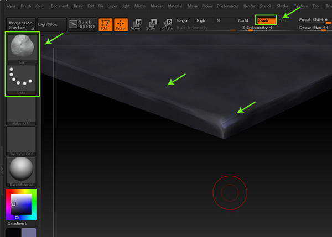Open the Preferences menu
332x237 pixels.
click(x=228, y=6)
